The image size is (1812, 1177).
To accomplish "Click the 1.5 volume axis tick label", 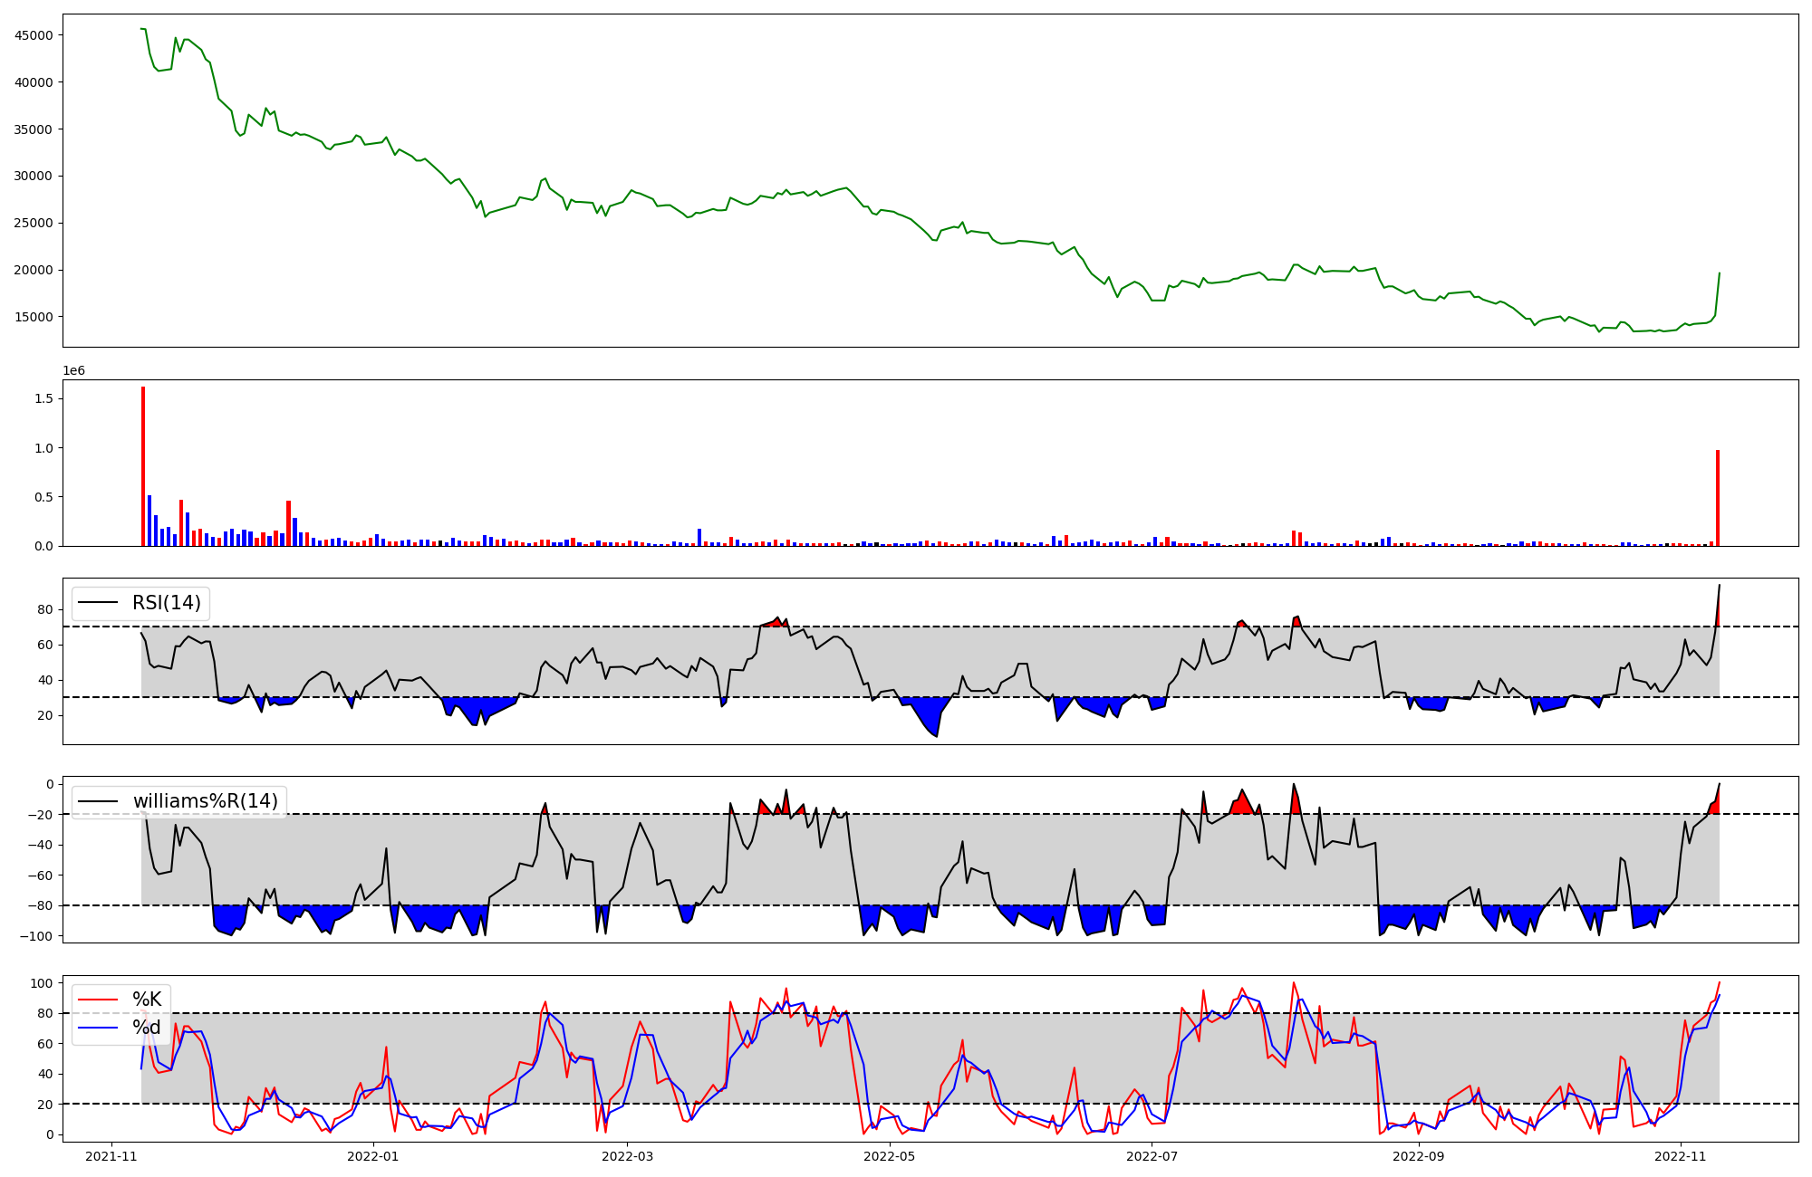I will 44,399.
